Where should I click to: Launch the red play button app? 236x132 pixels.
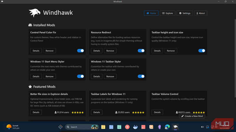(x=127, y=127)
